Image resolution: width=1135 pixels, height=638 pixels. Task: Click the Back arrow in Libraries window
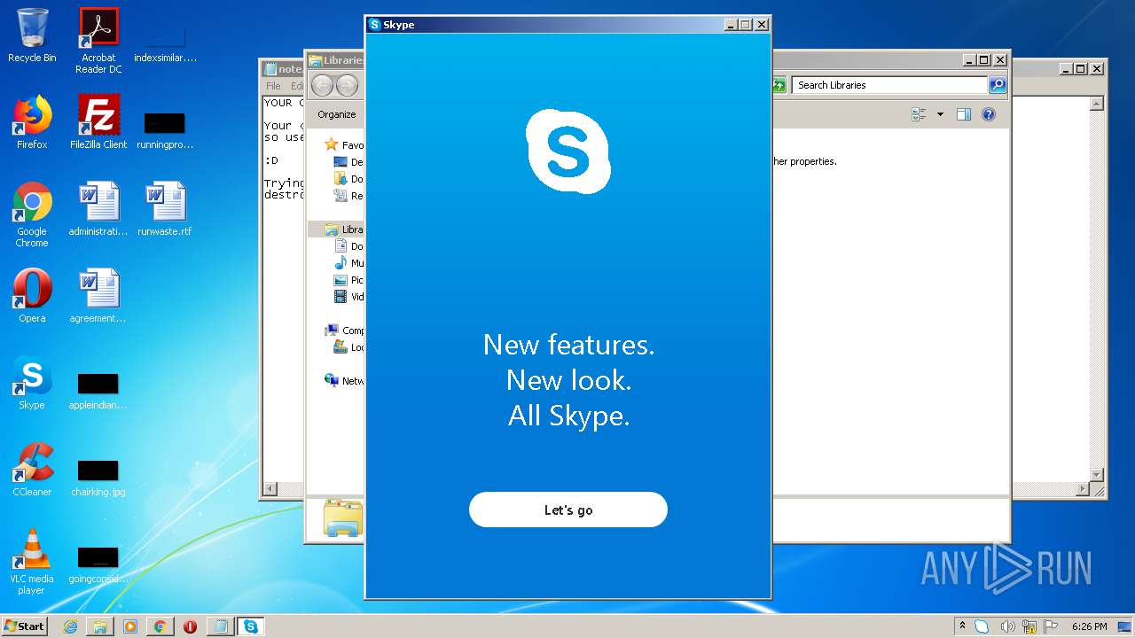[322, 85]
